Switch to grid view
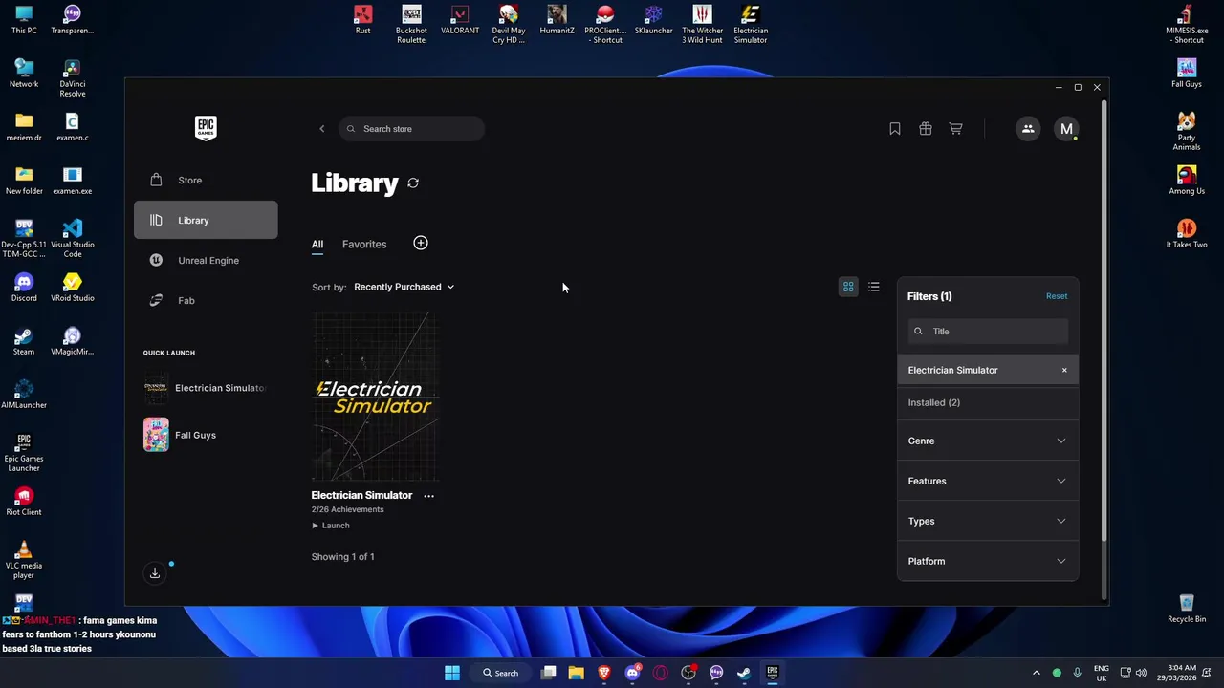This screenshot has width=1224, height=688. click(848, 287)
